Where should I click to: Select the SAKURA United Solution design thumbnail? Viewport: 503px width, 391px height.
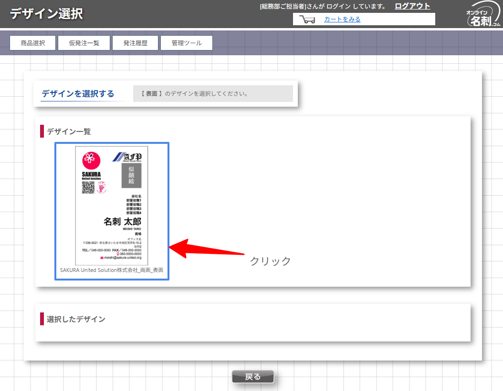pos(112,206)
